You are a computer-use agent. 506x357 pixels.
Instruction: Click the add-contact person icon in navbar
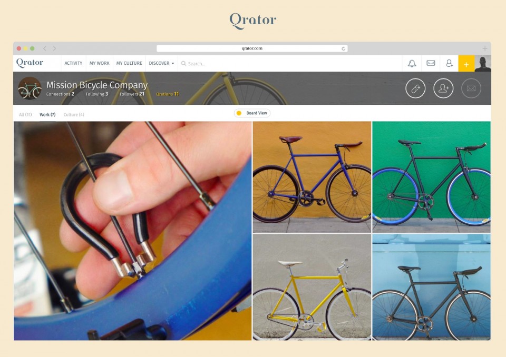click(449, 63)
